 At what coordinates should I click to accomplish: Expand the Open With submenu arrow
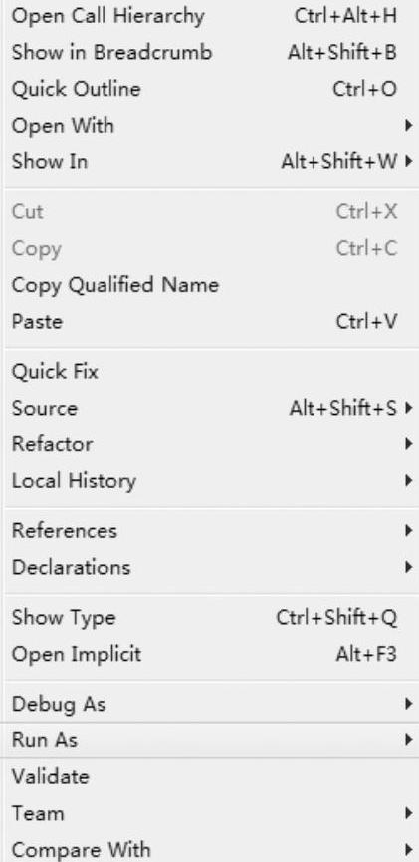[x=408, y=126]
